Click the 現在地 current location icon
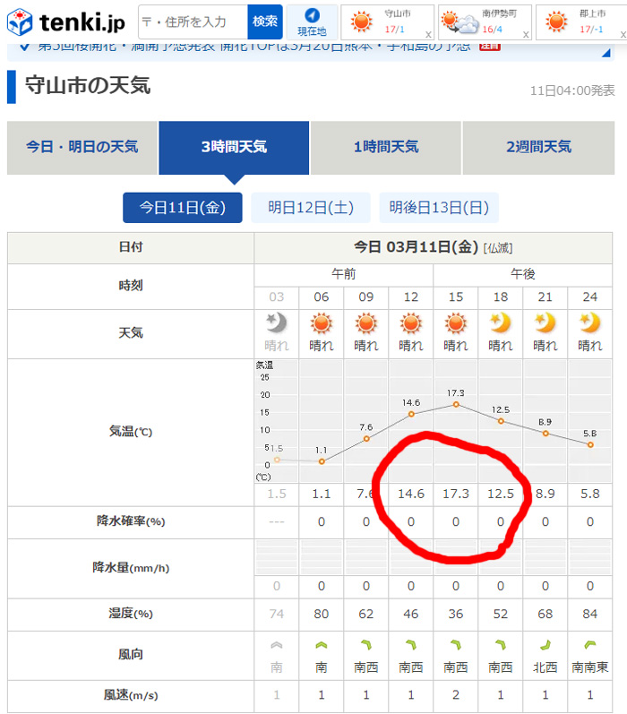This screenshot has height=714, width=627. pos(312,22)
